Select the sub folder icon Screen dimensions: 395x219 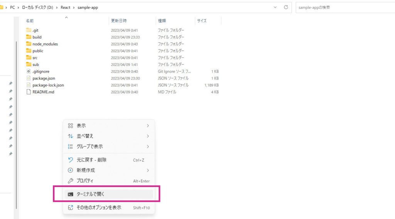(x=29, y=64)
